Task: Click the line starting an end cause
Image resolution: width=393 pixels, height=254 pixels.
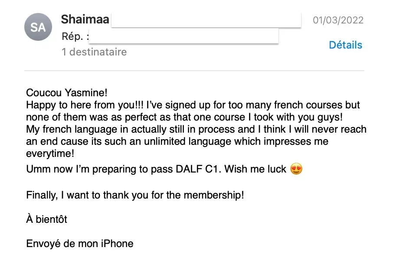Action: coord(177,141)
